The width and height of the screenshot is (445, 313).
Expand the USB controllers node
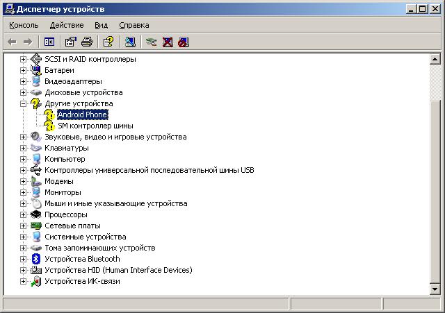click(x=23, y=170)
